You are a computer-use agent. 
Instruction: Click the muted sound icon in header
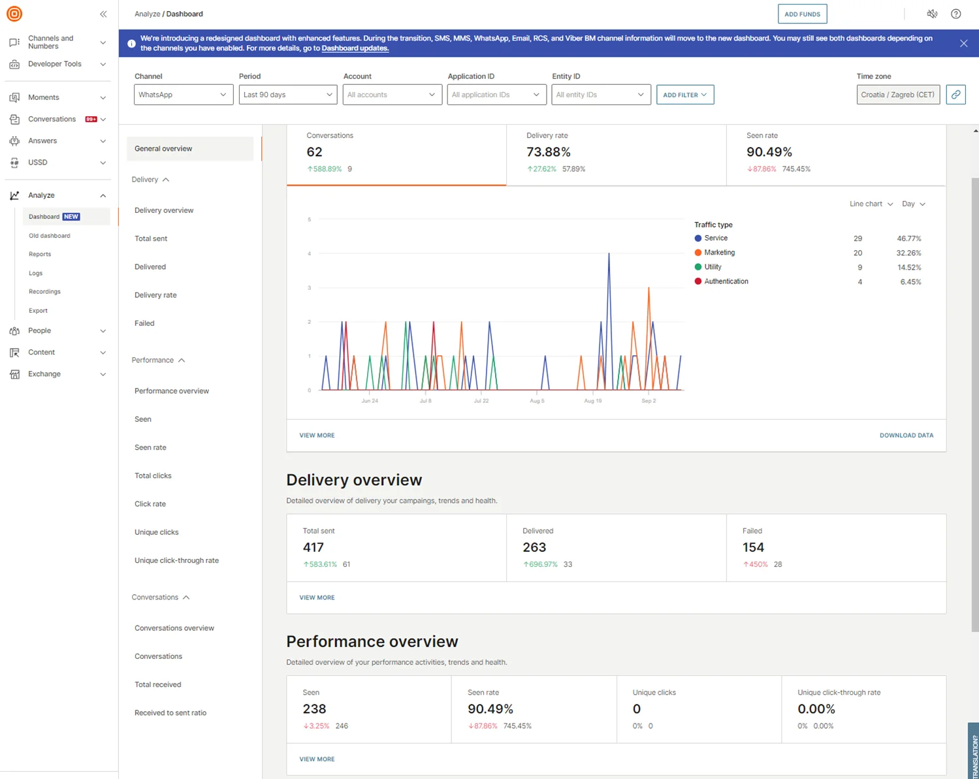(932, 14)
